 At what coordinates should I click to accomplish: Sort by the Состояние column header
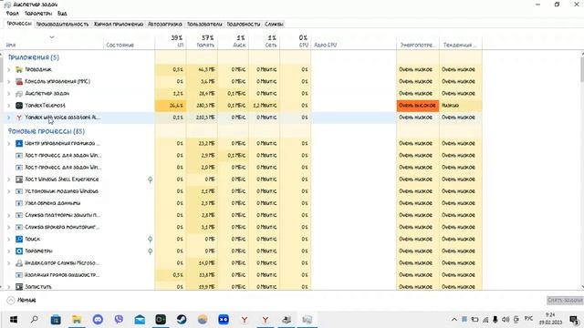pos(129,41)
